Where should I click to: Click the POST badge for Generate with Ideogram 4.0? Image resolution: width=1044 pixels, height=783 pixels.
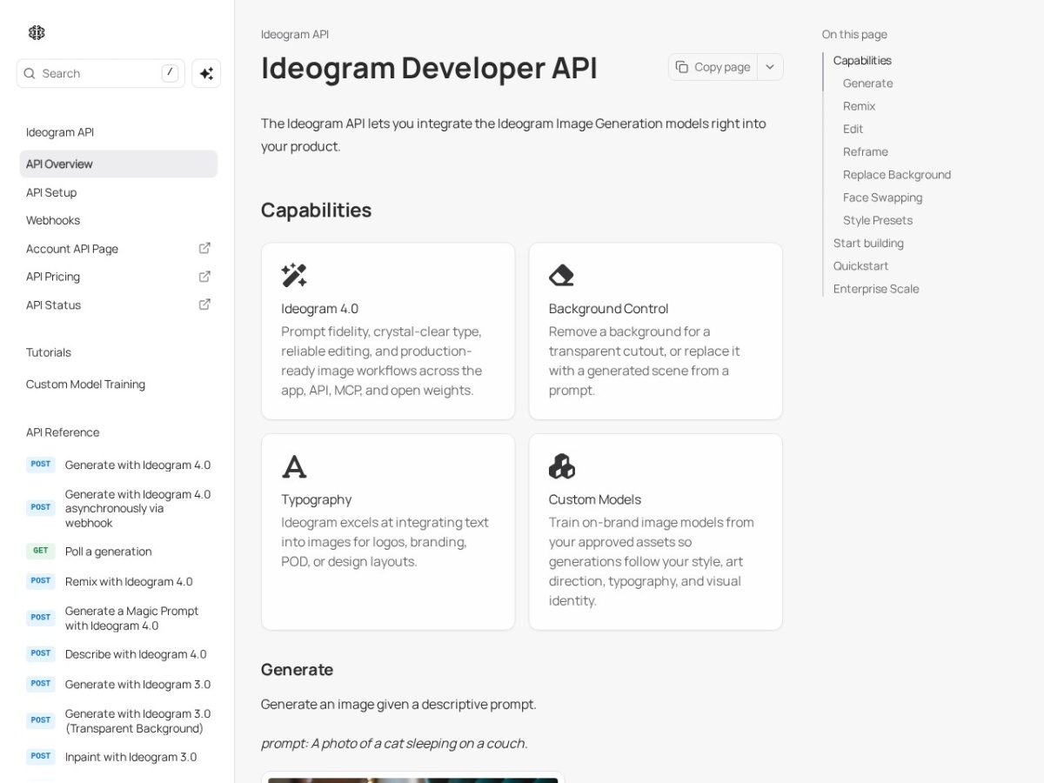(x=41, y=465)
